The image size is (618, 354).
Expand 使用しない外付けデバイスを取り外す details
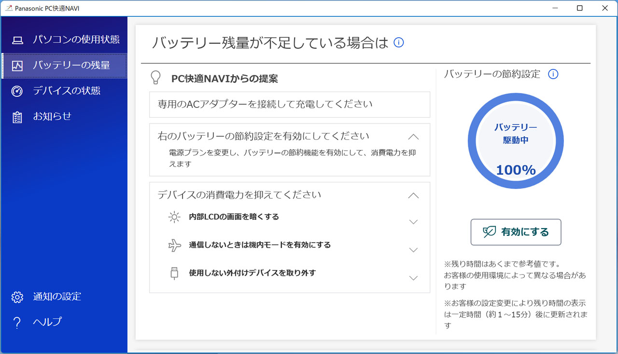click(x=413, y=277)
